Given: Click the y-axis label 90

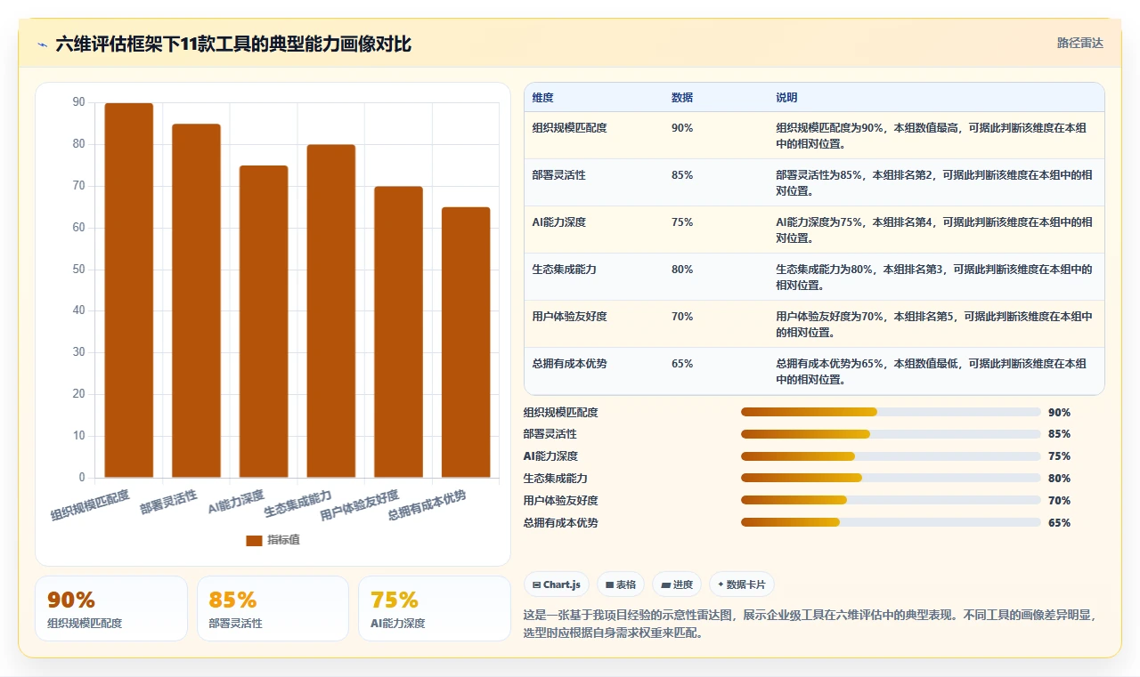Looking at the screenshot, I should click(x=78, y=102).
